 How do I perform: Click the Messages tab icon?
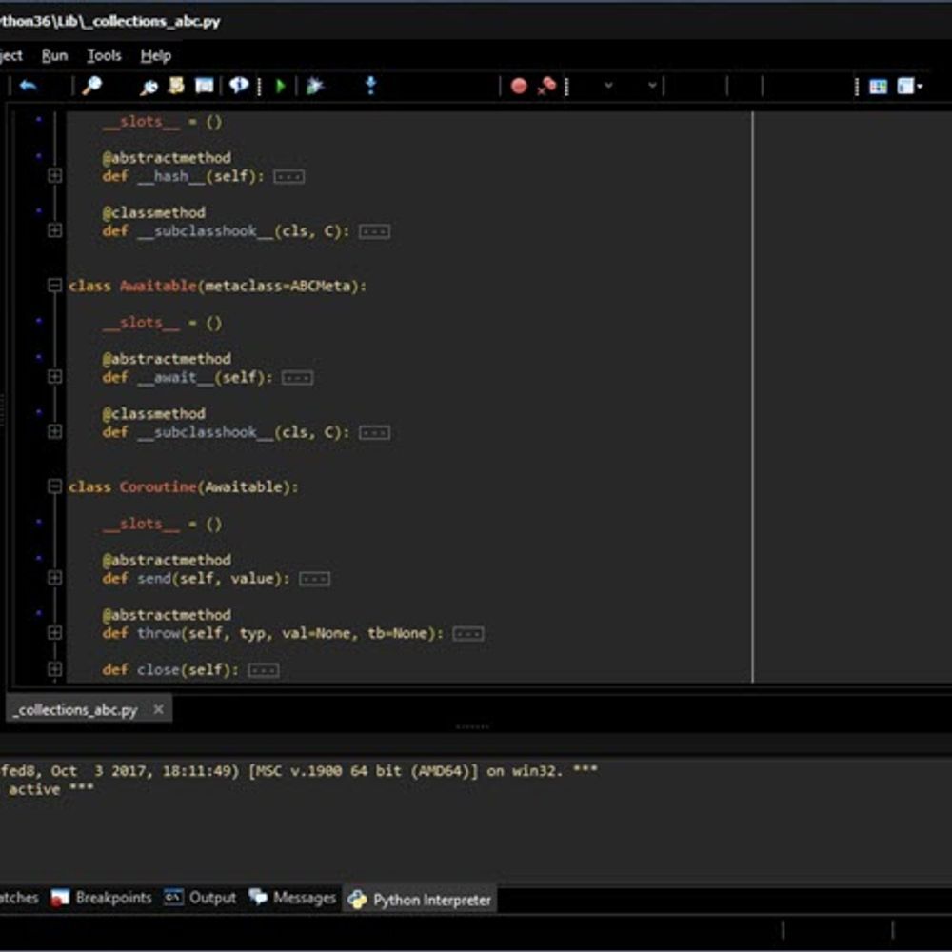[x=258, y=897]
